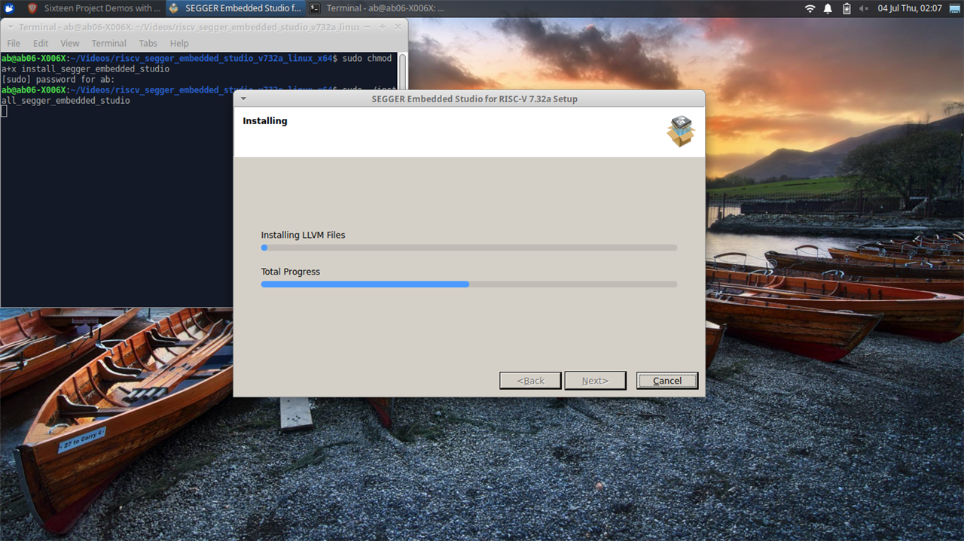The image size is (964, 541).
Task: Click the SEGGER installer box icon
Action: tap(680, 132)
